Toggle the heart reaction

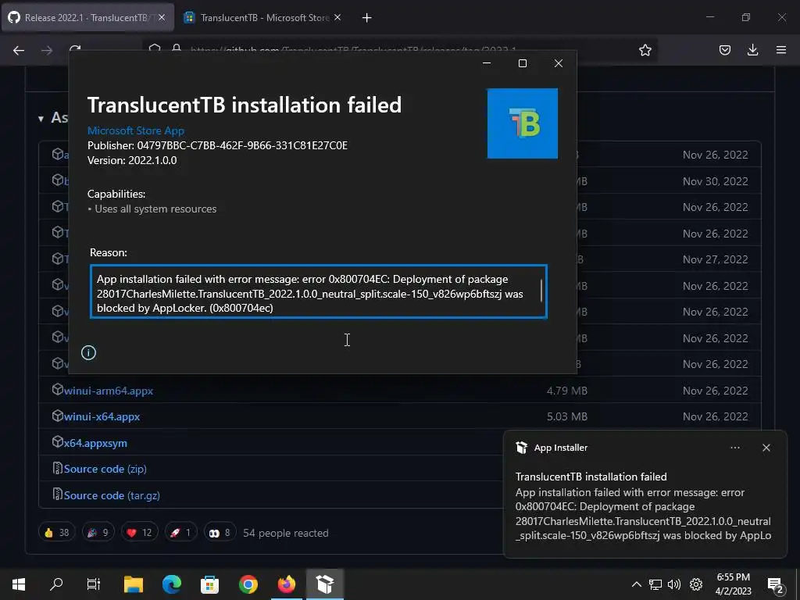[x=139, y=533]
